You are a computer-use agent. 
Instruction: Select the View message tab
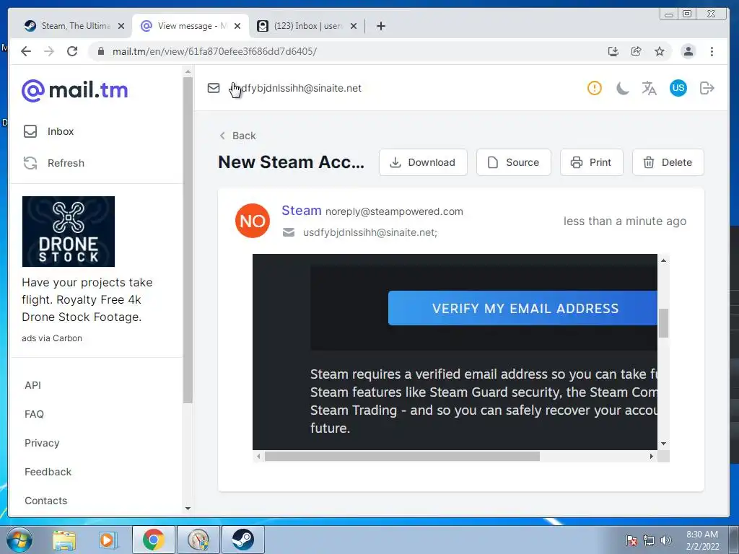[x=191, y=26]
